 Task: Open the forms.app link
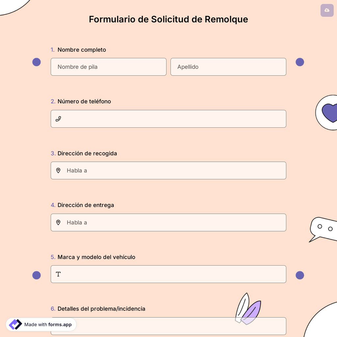[x=60, y=325]
